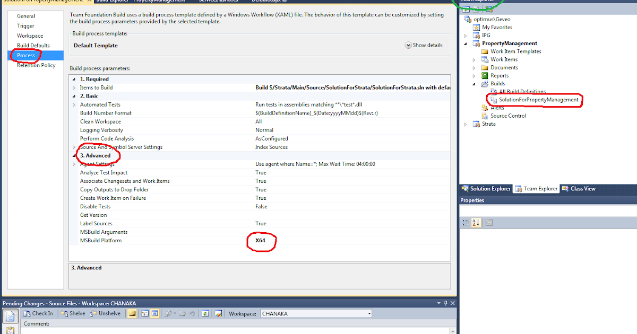637x334 pixels.
Task: Click the Unshelve icon
Action: [93, 313]
